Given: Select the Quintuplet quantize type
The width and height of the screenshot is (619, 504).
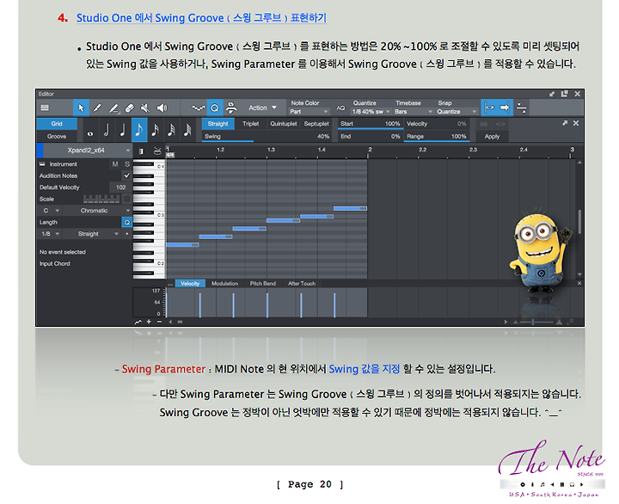Looking at the screenshot, I should (x=284, y=124).
